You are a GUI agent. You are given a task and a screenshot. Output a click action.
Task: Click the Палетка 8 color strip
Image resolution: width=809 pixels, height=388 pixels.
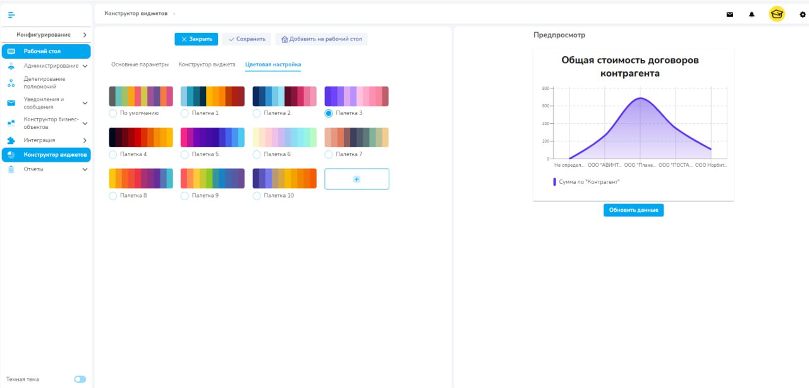(141, 179)
